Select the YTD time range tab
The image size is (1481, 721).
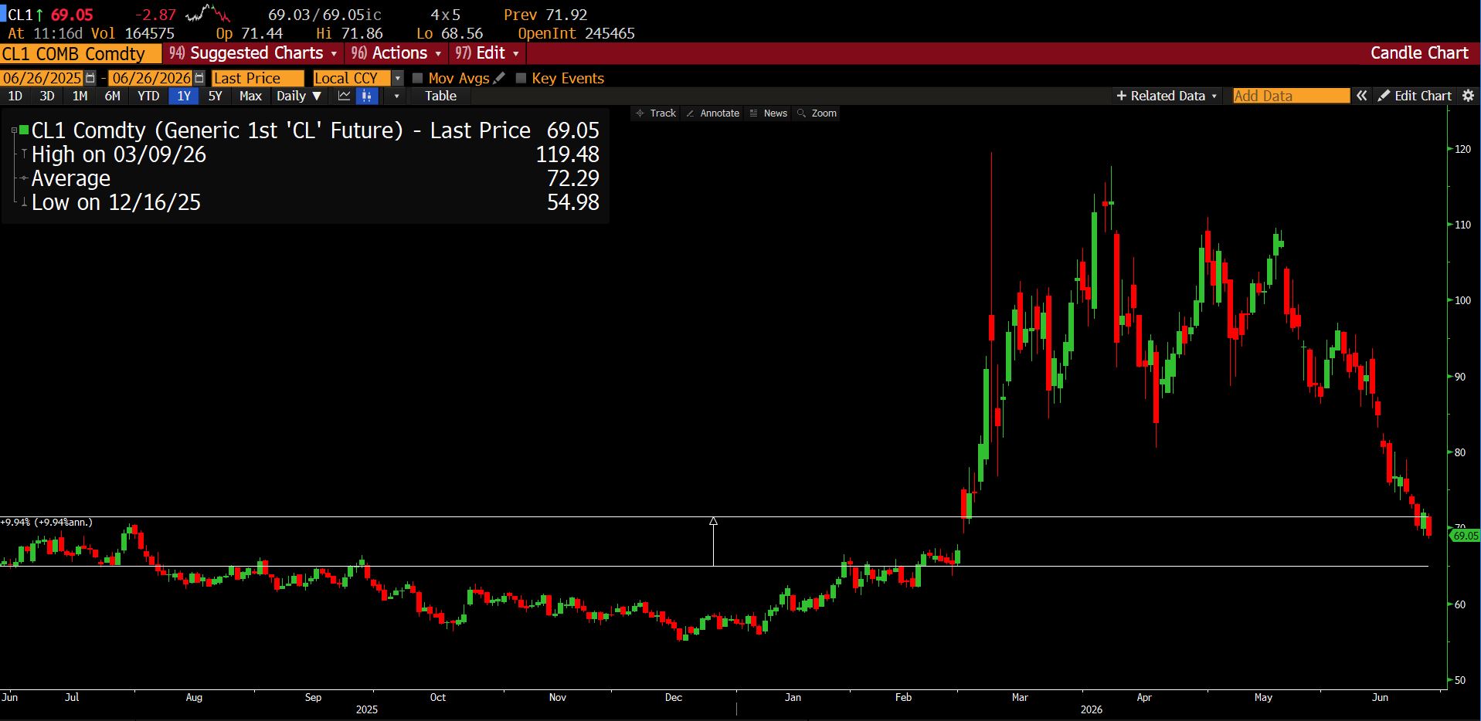point(148,96)
